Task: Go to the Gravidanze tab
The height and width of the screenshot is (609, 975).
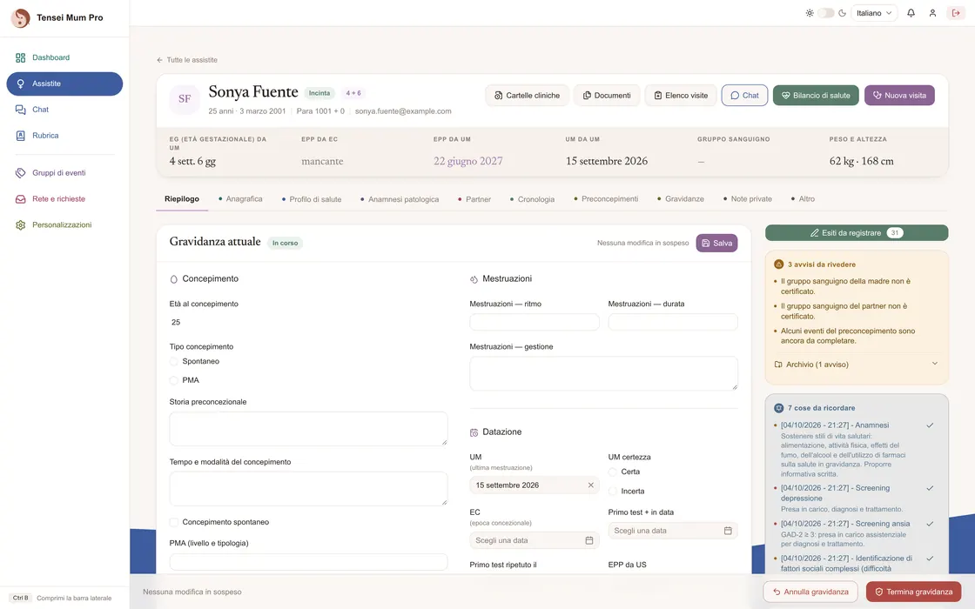Action: point(681,199)
